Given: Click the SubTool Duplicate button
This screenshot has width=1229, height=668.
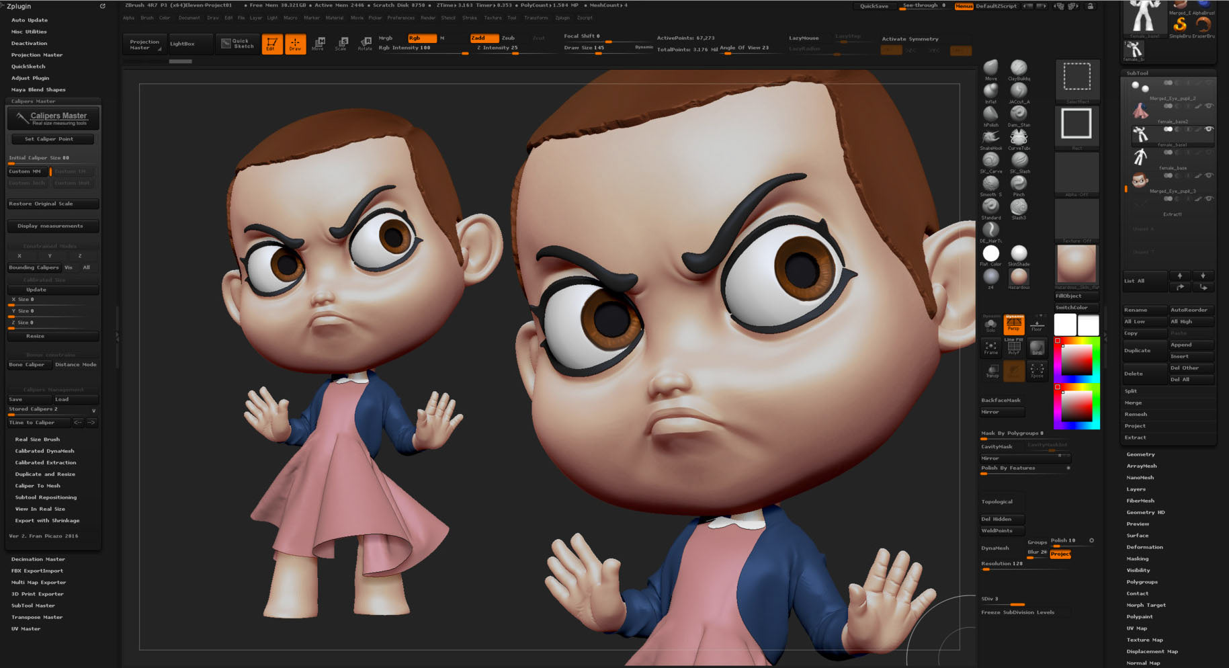Looking at the screenshot, I should [1144, 350].
